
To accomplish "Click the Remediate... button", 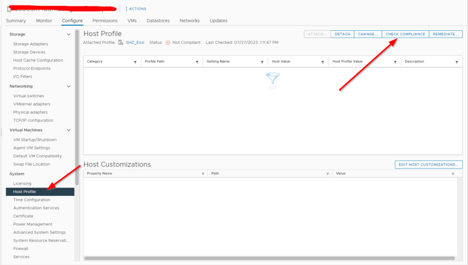I will pos(446,34).
